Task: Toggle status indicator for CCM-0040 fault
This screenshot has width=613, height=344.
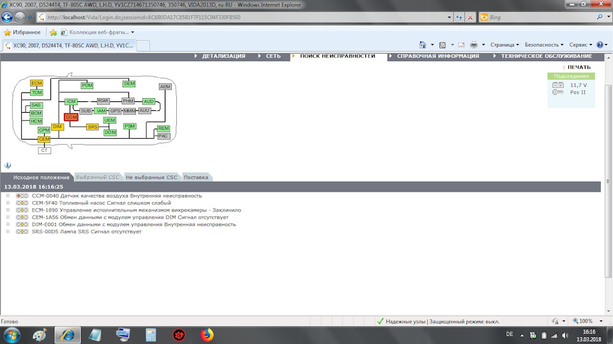Action: click(22, 196)
